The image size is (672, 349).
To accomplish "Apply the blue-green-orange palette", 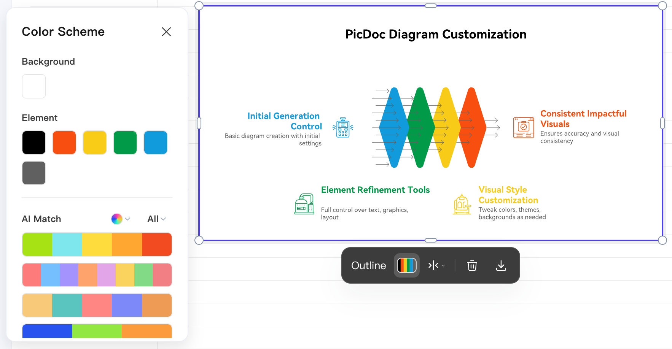I will point(97,331).
